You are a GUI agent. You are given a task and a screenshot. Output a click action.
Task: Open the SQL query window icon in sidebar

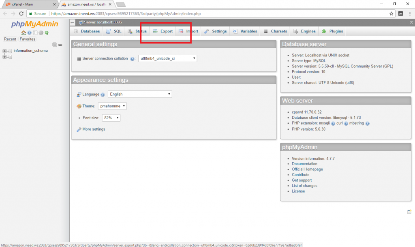click(x=35, y=32)
